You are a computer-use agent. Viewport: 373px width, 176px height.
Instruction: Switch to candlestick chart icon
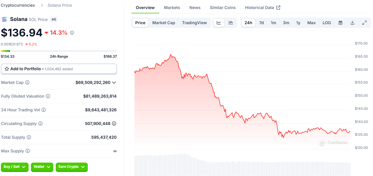coord(231,23)
